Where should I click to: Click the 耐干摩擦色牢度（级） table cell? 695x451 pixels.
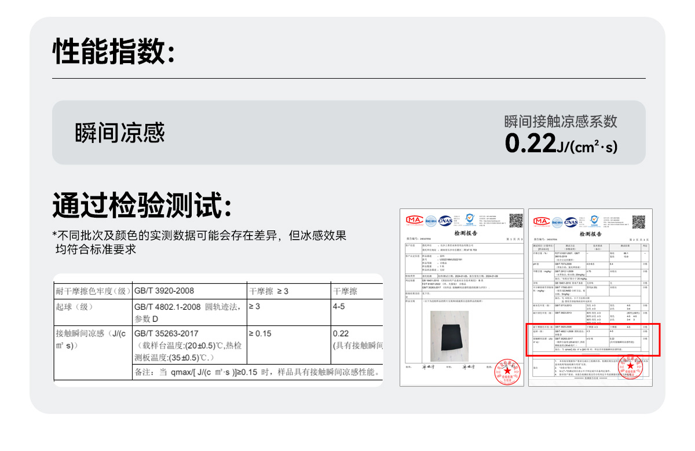tap(93, 291)
